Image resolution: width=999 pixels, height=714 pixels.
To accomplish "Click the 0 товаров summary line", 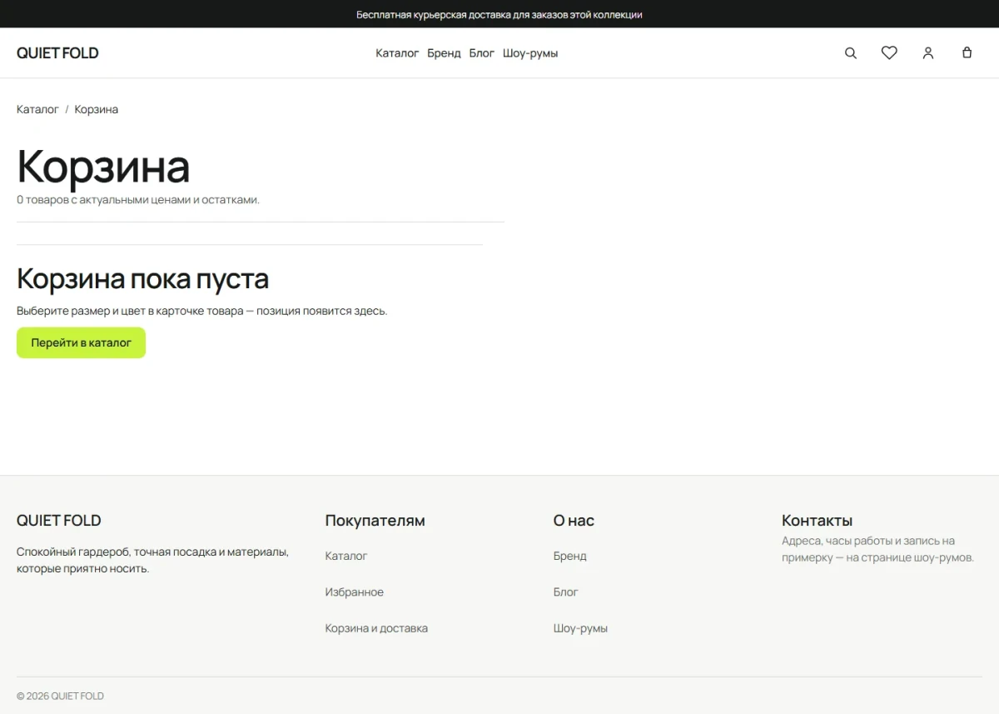I will 138,200.
